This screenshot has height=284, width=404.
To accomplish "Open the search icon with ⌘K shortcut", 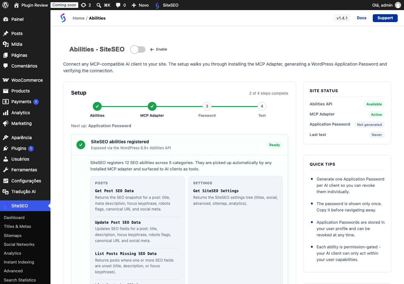I will 99,5.
